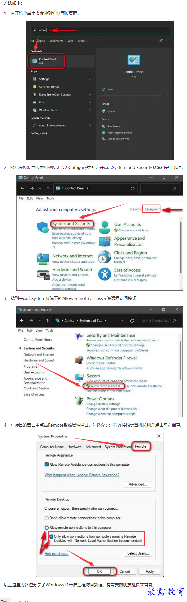Switch to the Remote tab
The width and height of the screenshot is (187, 602).
pos(141,446)
